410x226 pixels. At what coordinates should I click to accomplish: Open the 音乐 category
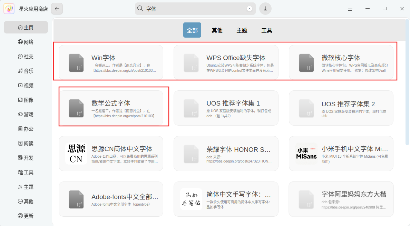26,71
